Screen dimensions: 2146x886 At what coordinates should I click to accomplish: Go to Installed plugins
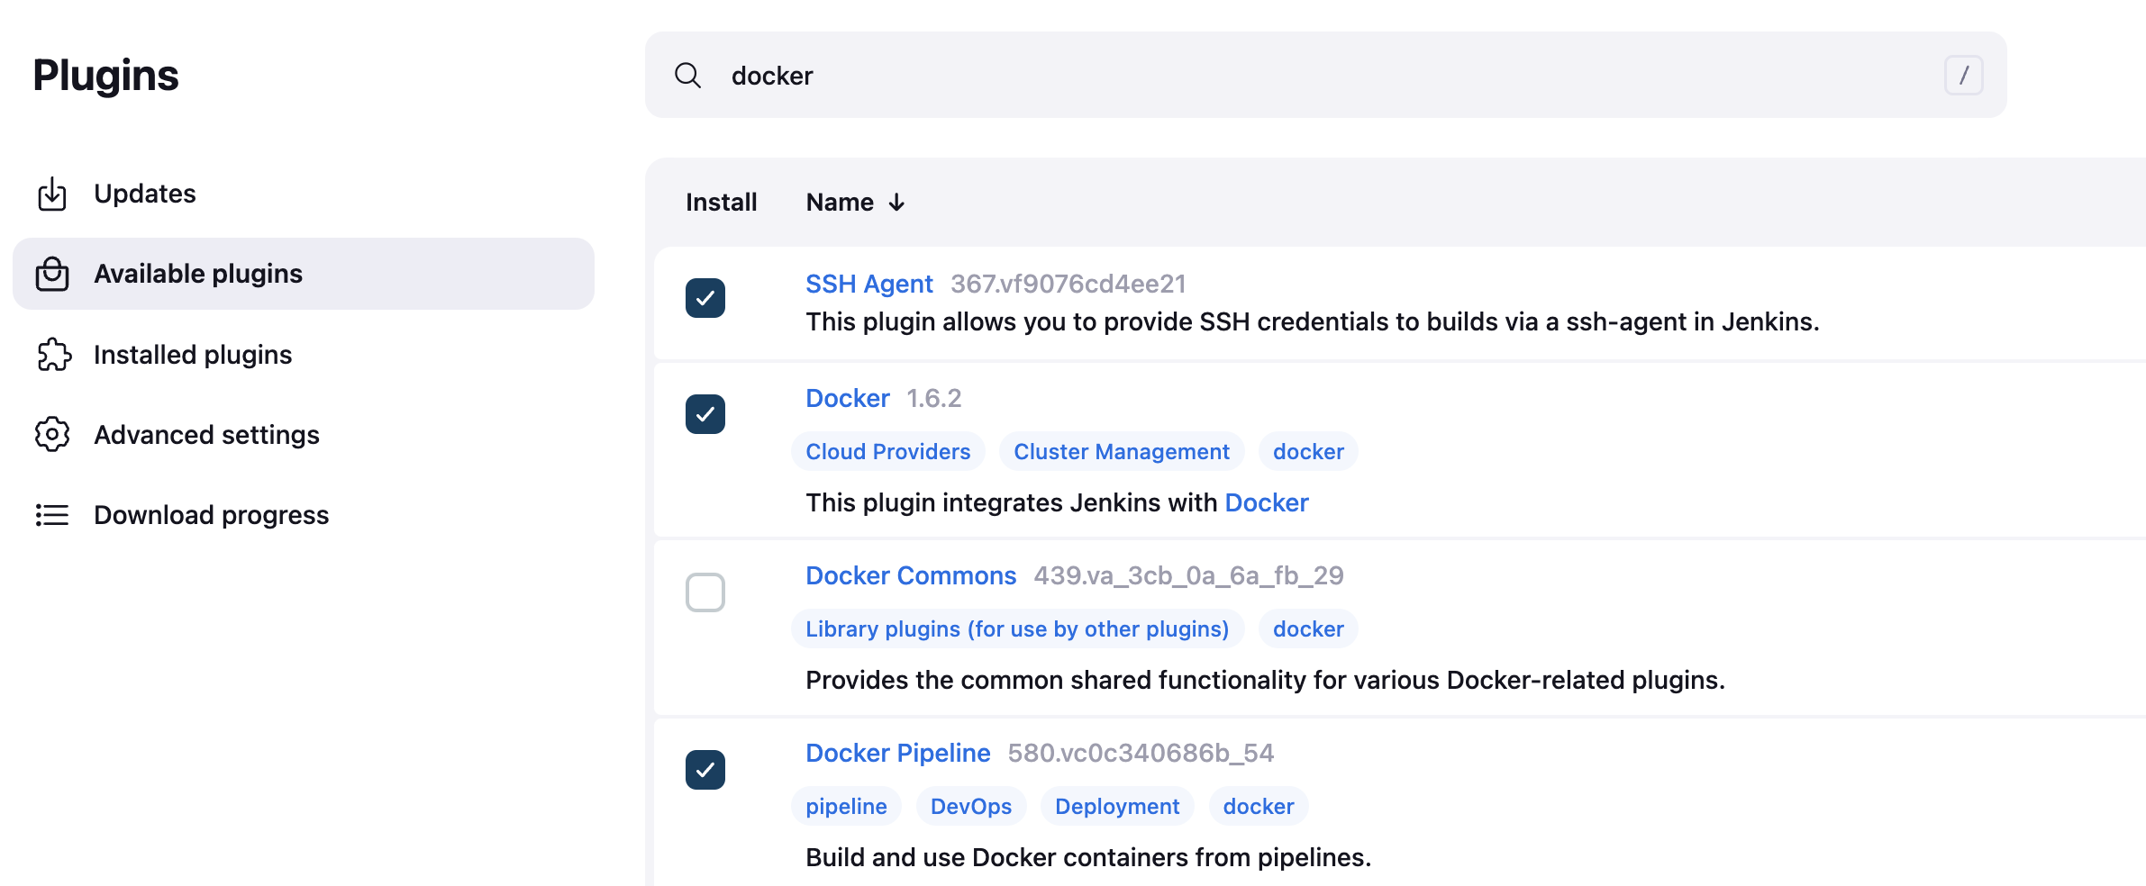[x=304, y=355]
